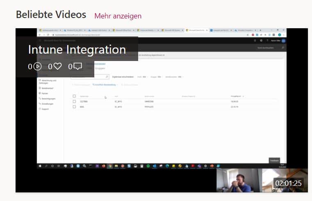The height and width of the screenshot is (201, 312).
Task: Open the webcam speaker area of the thumbnail
Action: point(239,181)
